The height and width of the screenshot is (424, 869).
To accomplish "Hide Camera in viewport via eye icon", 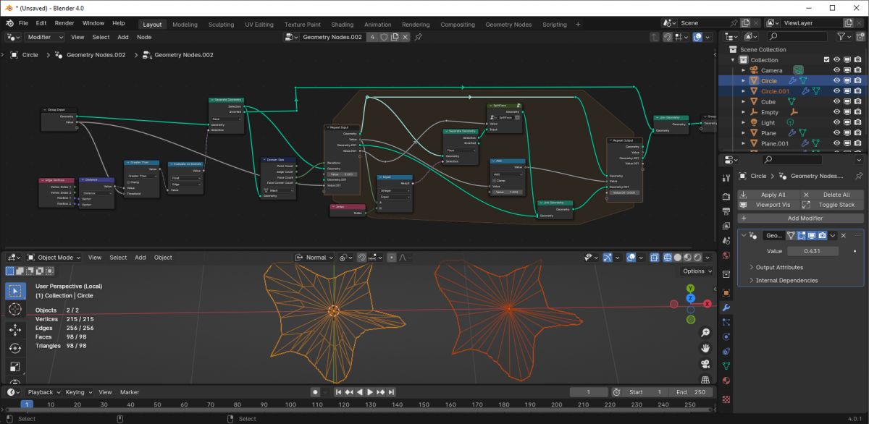I will pyautogui.click(x=836, y=70).
